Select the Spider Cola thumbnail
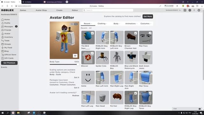 (102, 57)
